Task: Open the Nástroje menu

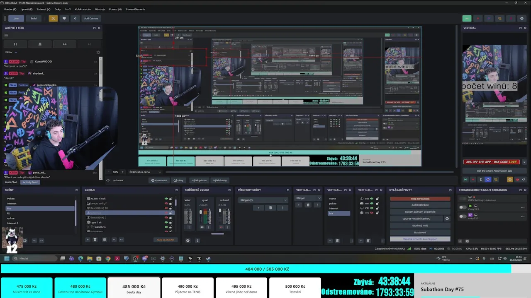Action: pyautogui.click(x=100, y=9)
